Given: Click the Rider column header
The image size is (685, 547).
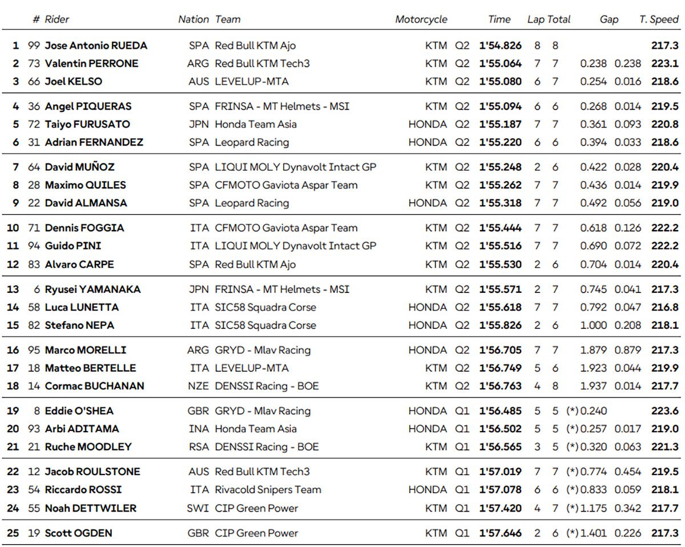Looking at the screenshot, I should coord(57,19).
